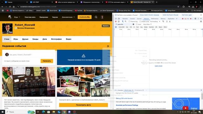Open Discord from the taskbar

69,112
